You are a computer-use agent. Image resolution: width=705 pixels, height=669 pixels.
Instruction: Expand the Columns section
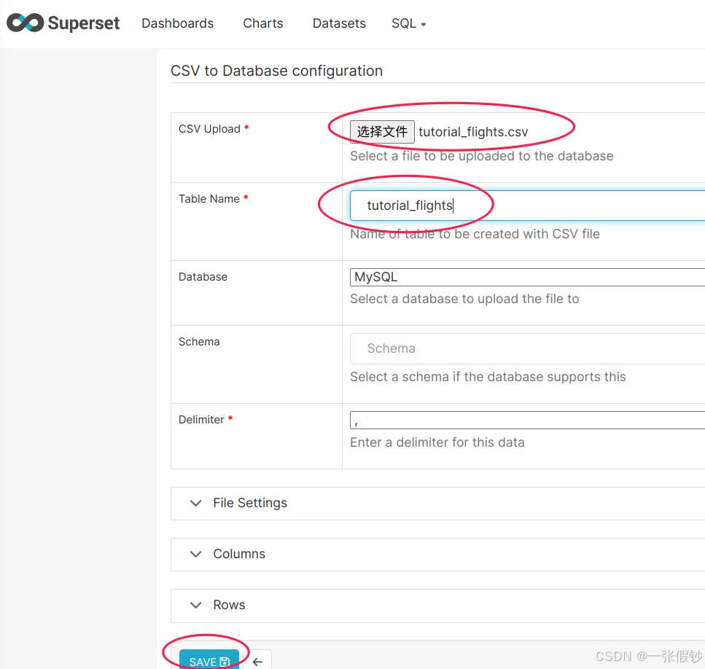pyautogui.click(x=239, y=554)
